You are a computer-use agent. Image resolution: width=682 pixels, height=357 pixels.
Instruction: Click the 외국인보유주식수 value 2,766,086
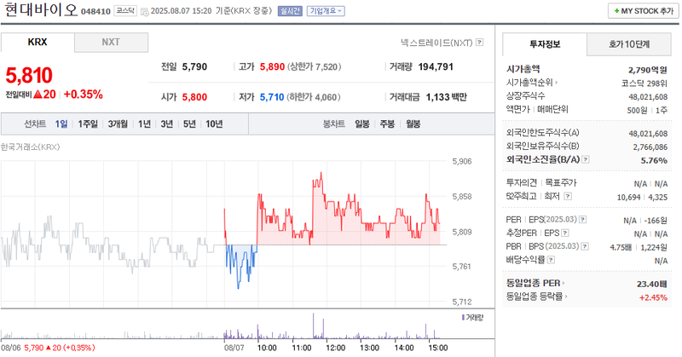coord(650,147)
